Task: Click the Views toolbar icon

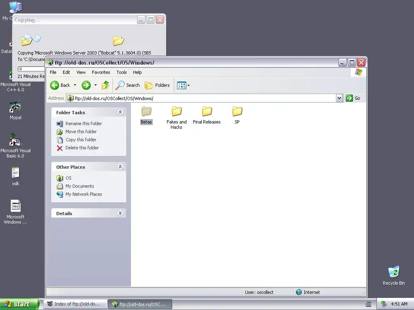Action: (182, 86)
